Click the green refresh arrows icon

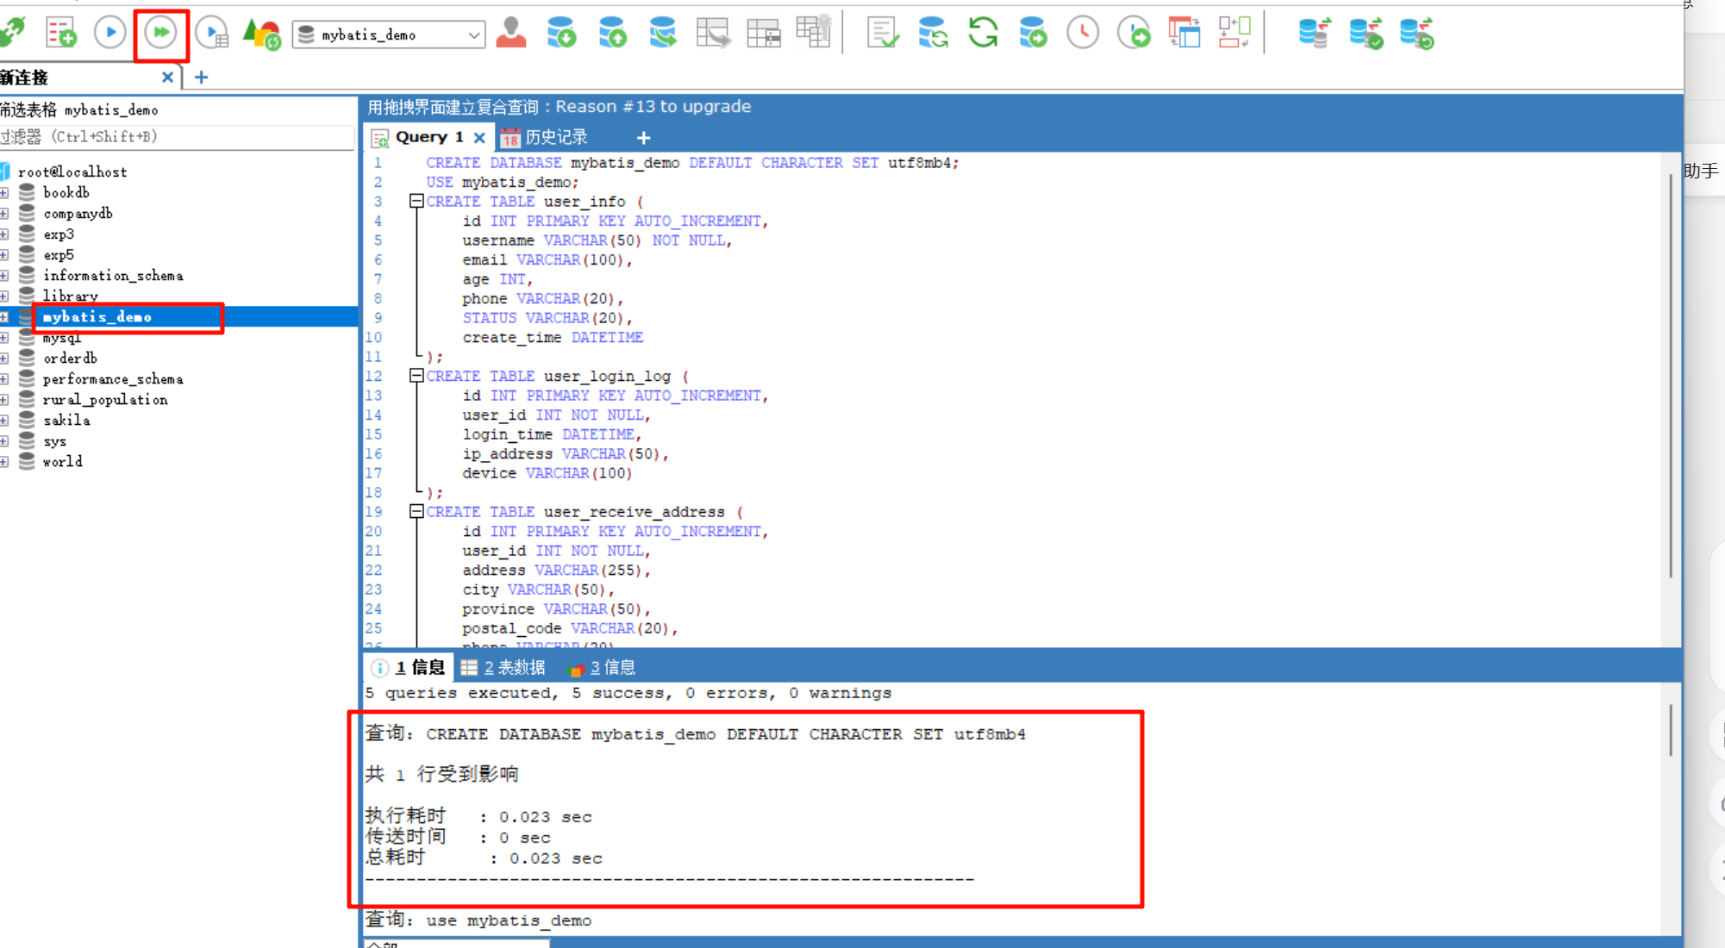(983, 34)
